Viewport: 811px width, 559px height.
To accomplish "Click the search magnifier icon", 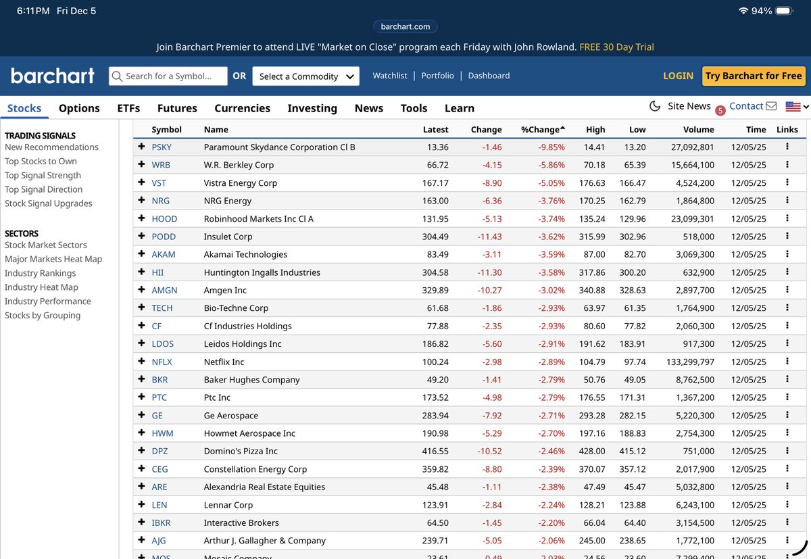I will (x=117, y=76).
